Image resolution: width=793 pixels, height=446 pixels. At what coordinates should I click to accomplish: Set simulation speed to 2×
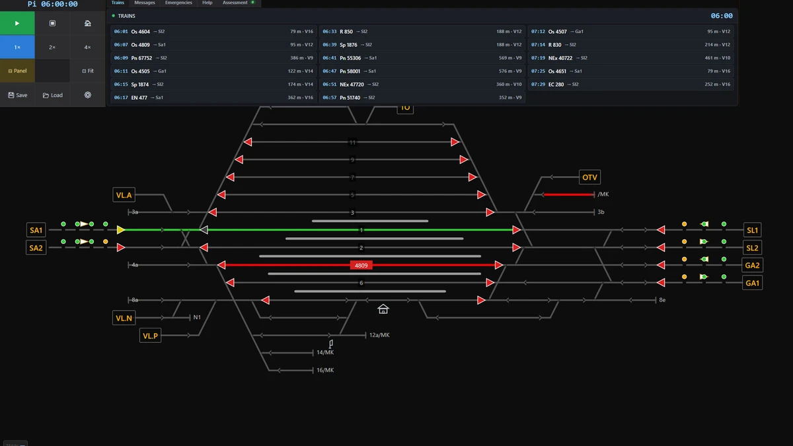52,47
